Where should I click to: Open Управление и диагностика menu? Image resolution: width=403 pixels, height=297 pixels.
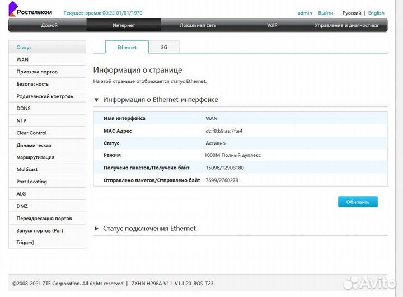[x=346, y=25]
